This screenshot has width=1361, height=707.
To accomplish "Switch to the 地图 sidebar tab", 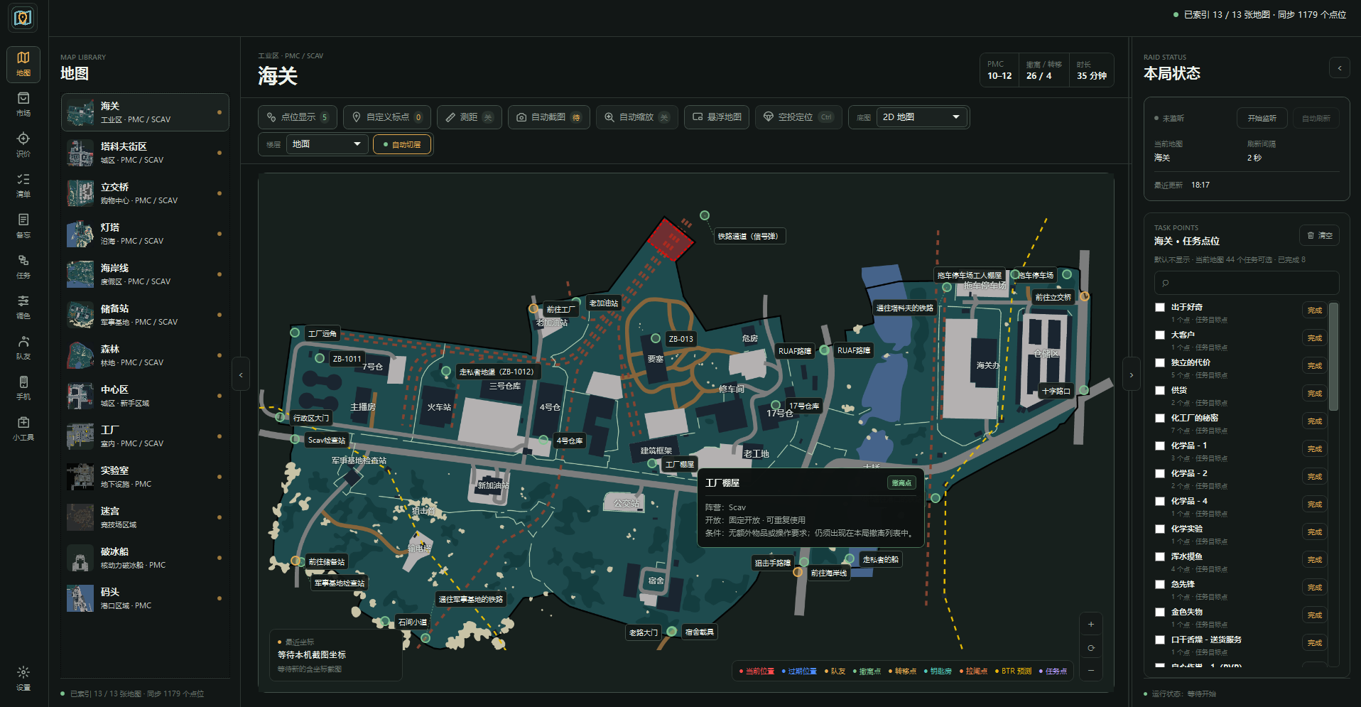I will tap(23, 64).
